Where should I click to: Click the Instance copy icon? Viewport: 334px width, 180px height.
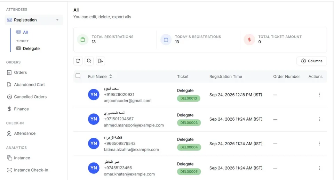(9, 158)
